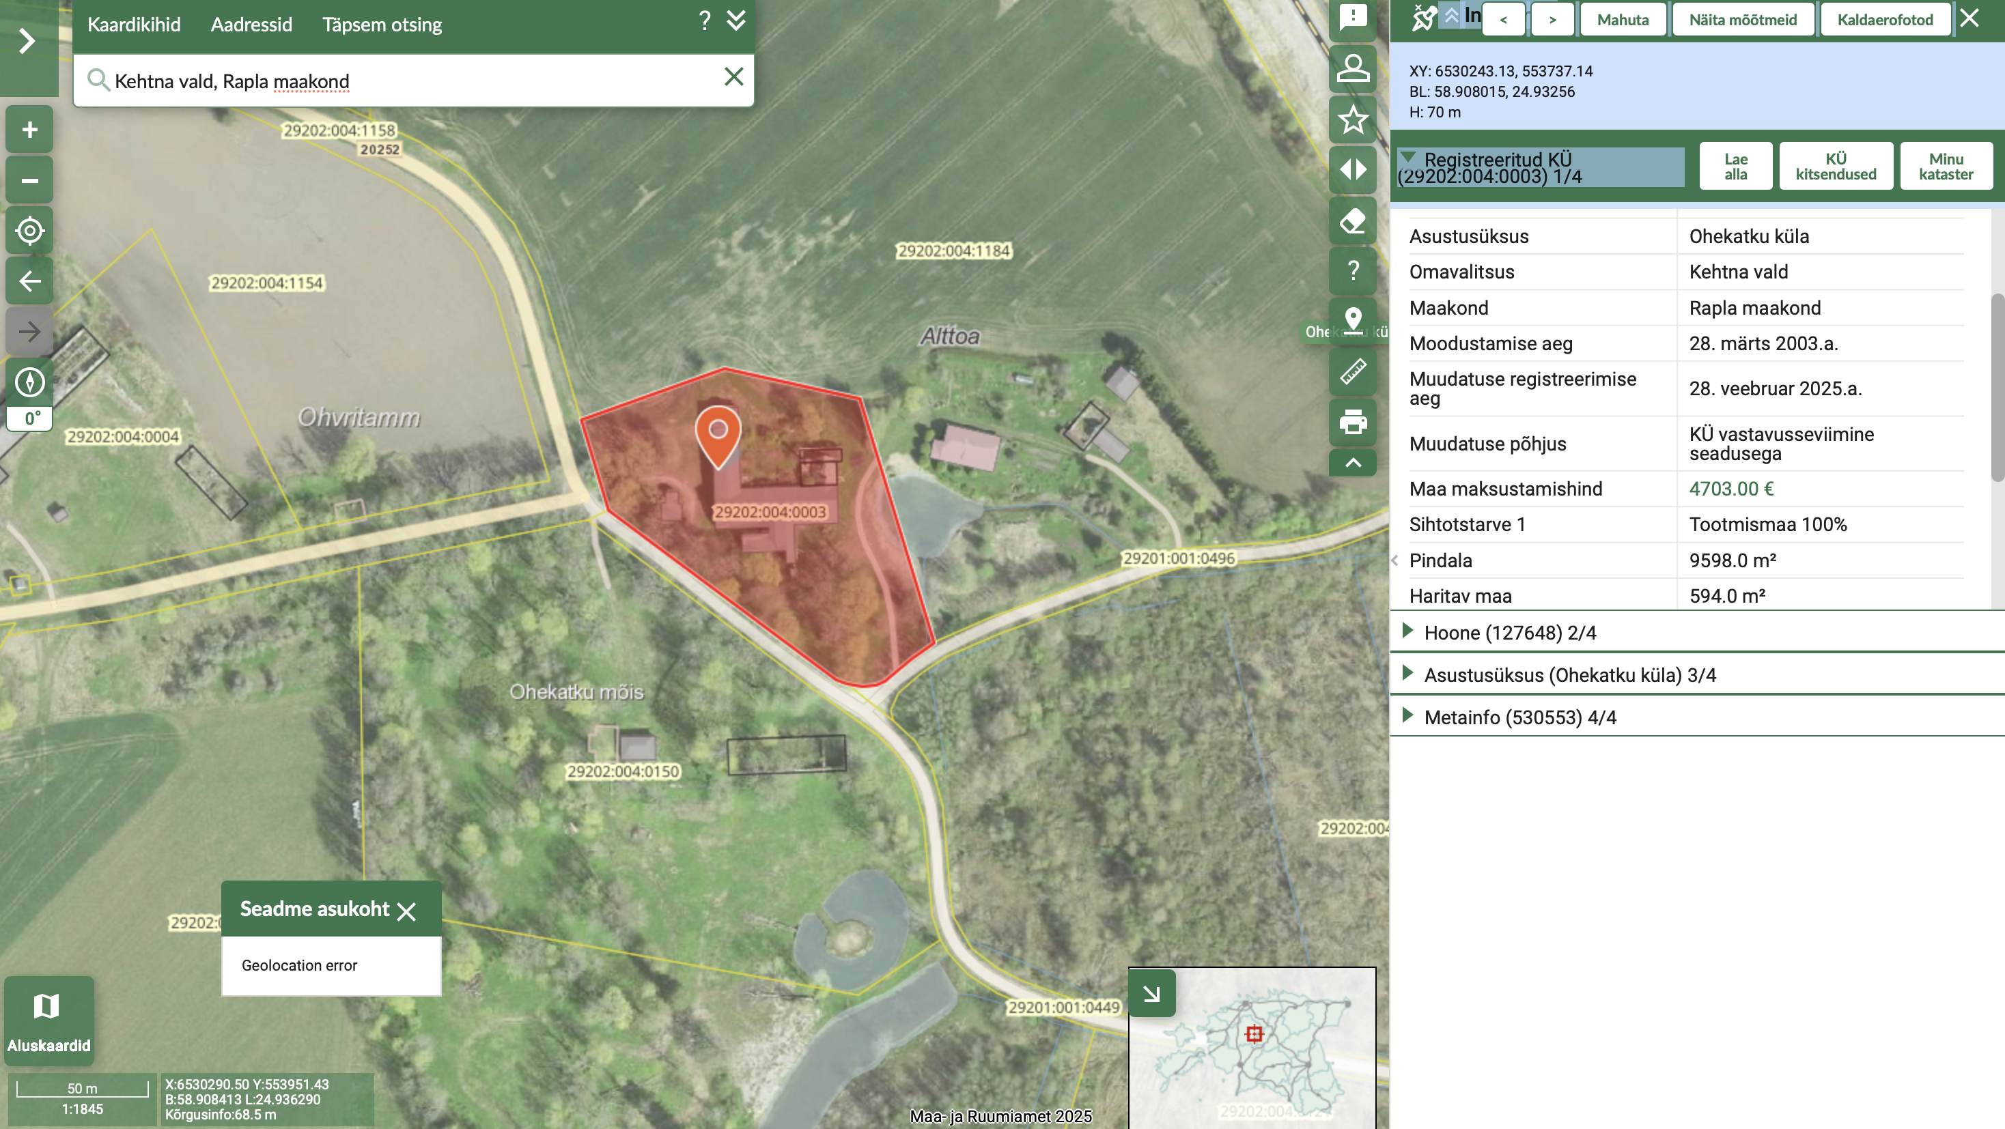Click inside the address search field
Viewport: 2005px width, 1129px height.
412,81
